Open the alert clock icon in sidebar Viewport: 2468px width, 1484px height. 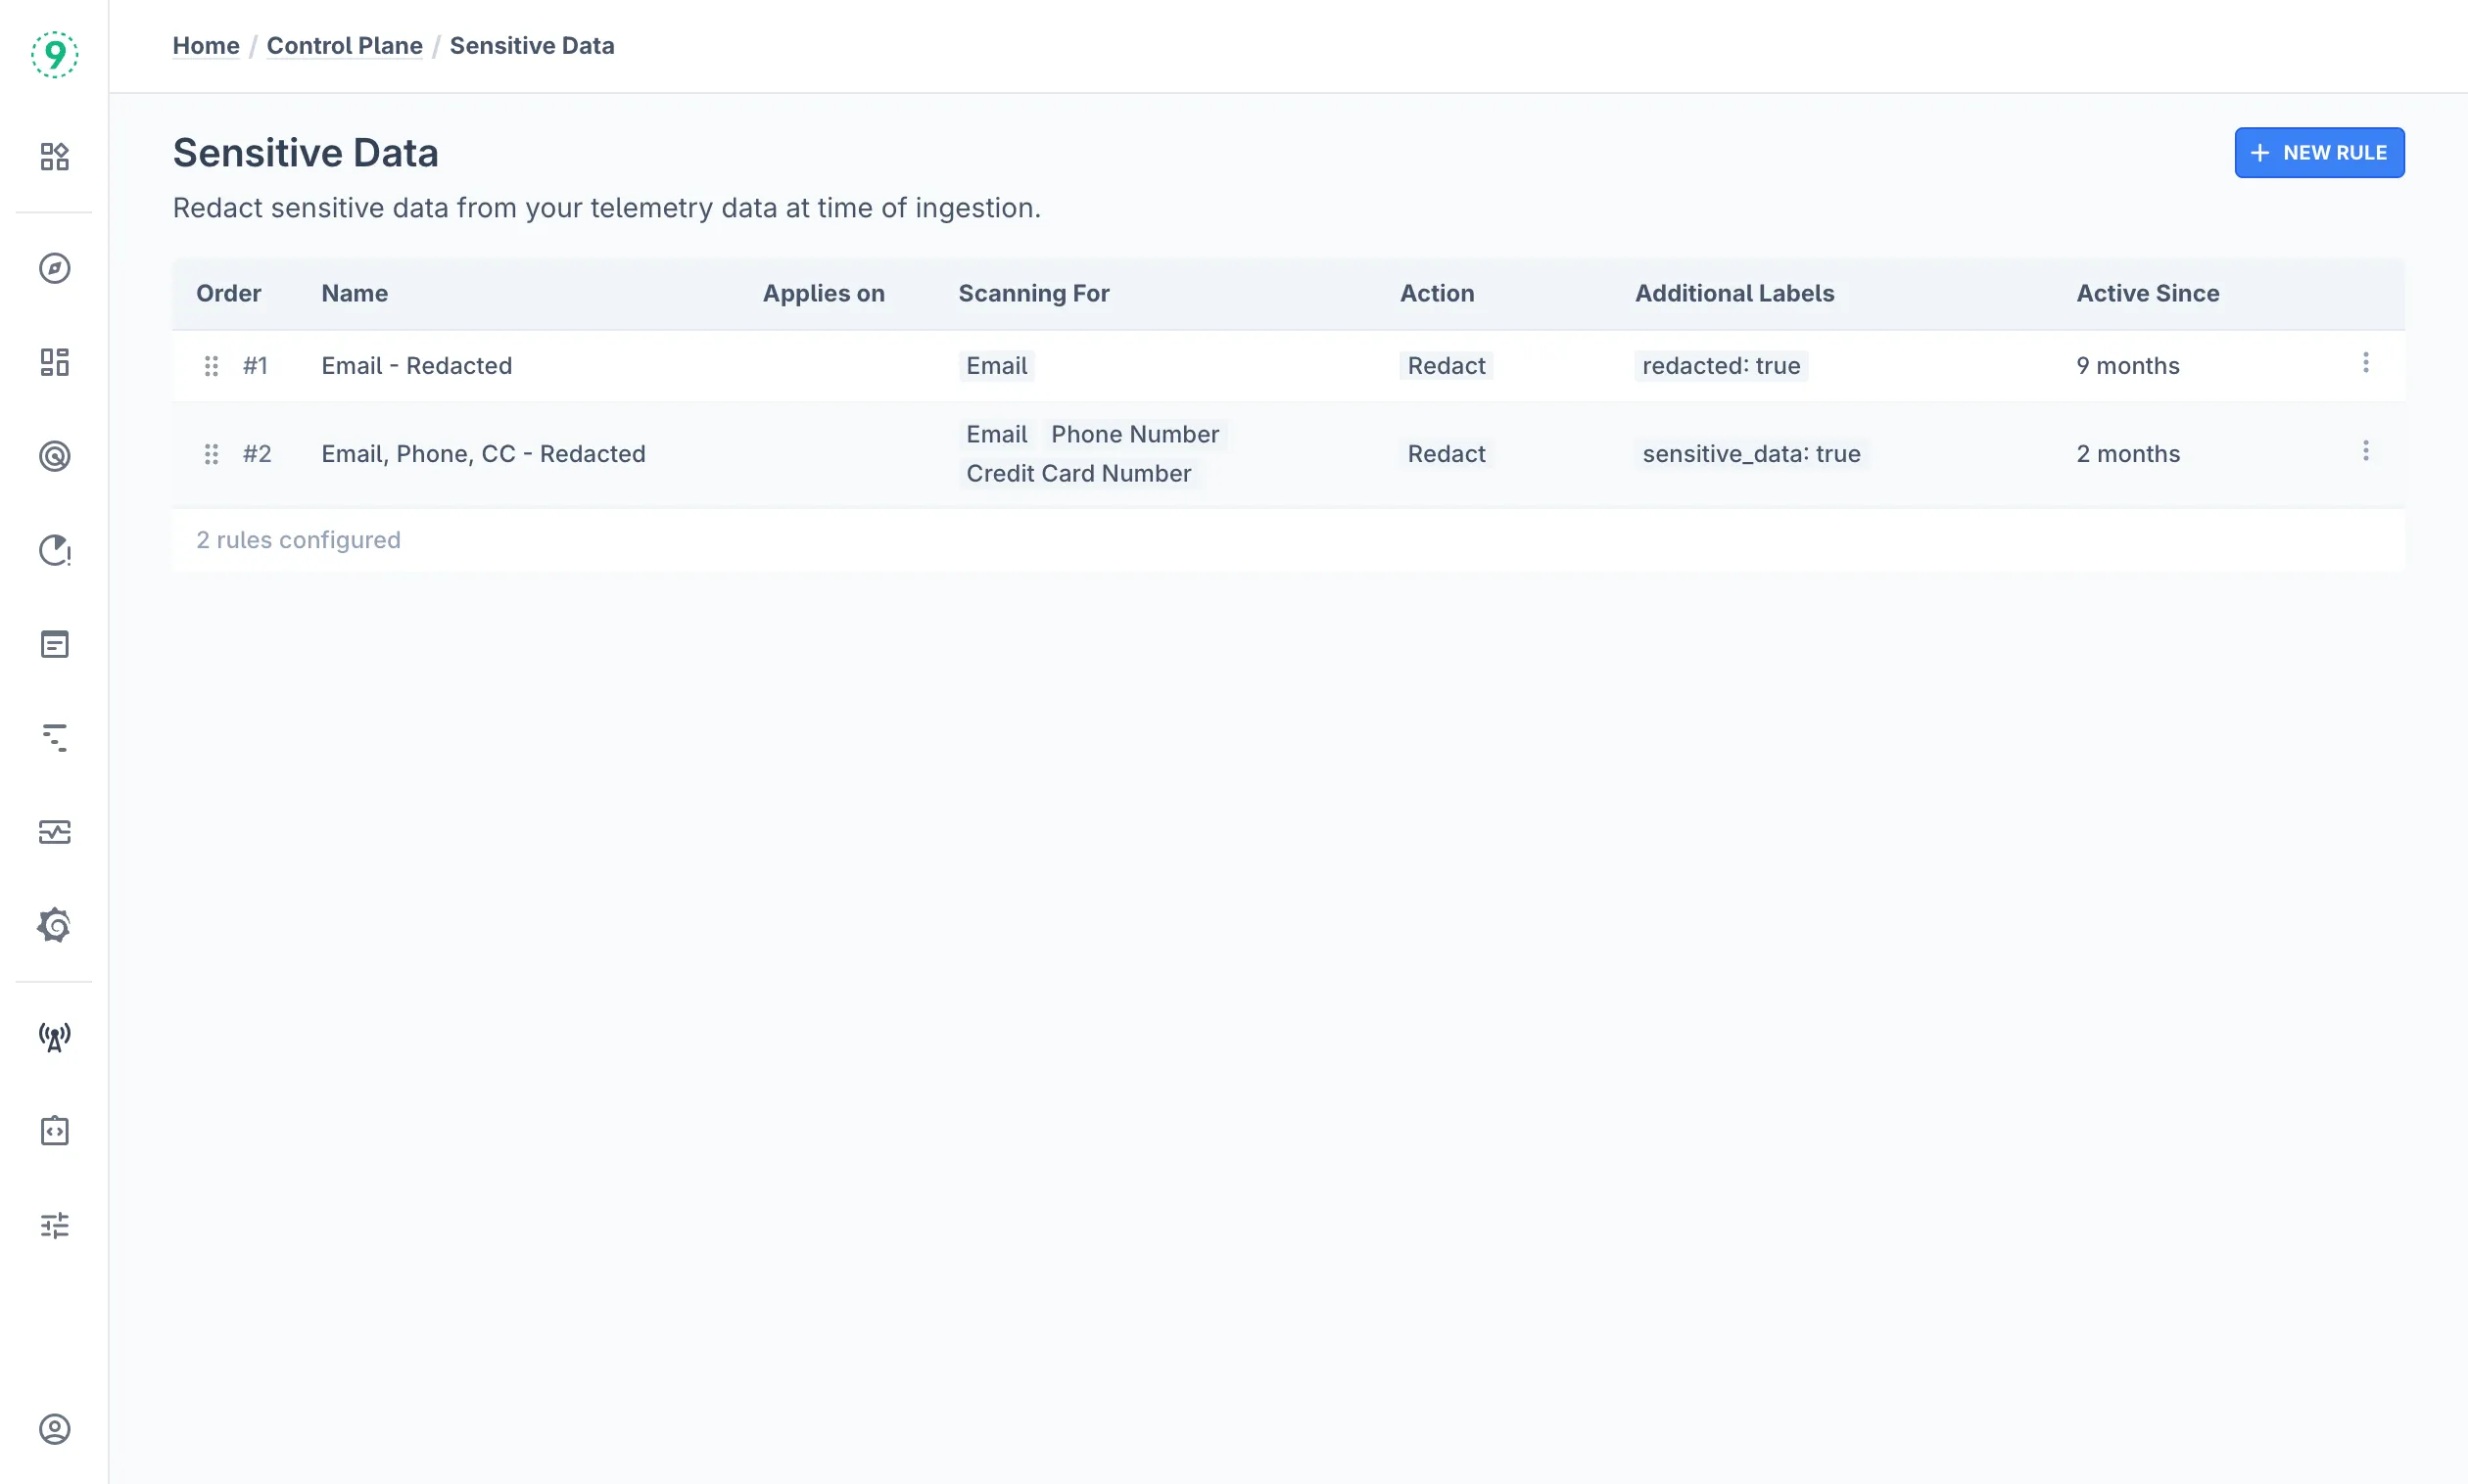[54, 550]
